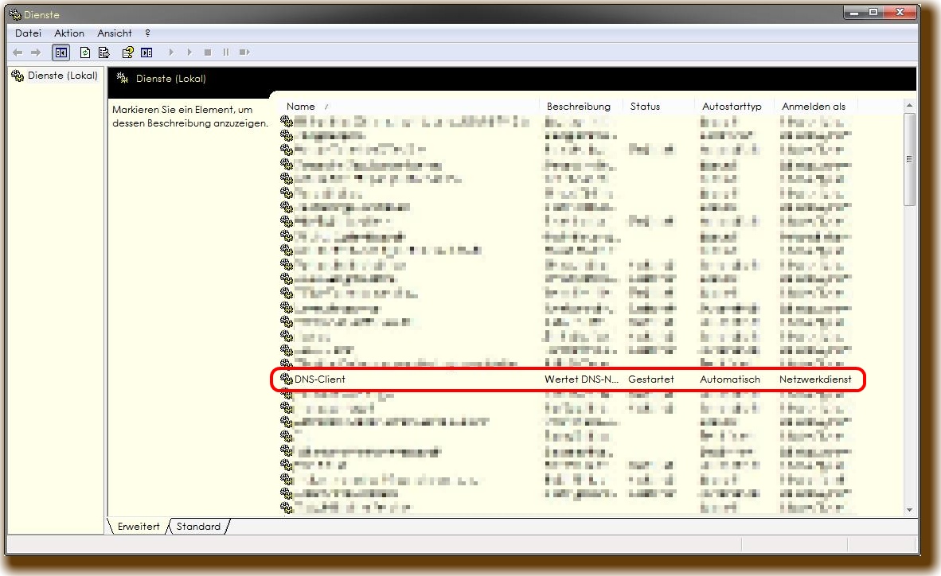Refresh the services list via toolbar icon
This screenshot has width=941, height=576.
coord(85,53)
